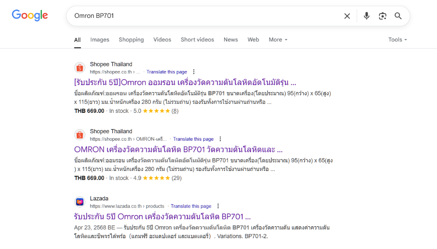The height and width of the screenshot is (249, 437).
Task: Open Lazada result รับประกัน 5ปี Omron
Action: point(162,217)
